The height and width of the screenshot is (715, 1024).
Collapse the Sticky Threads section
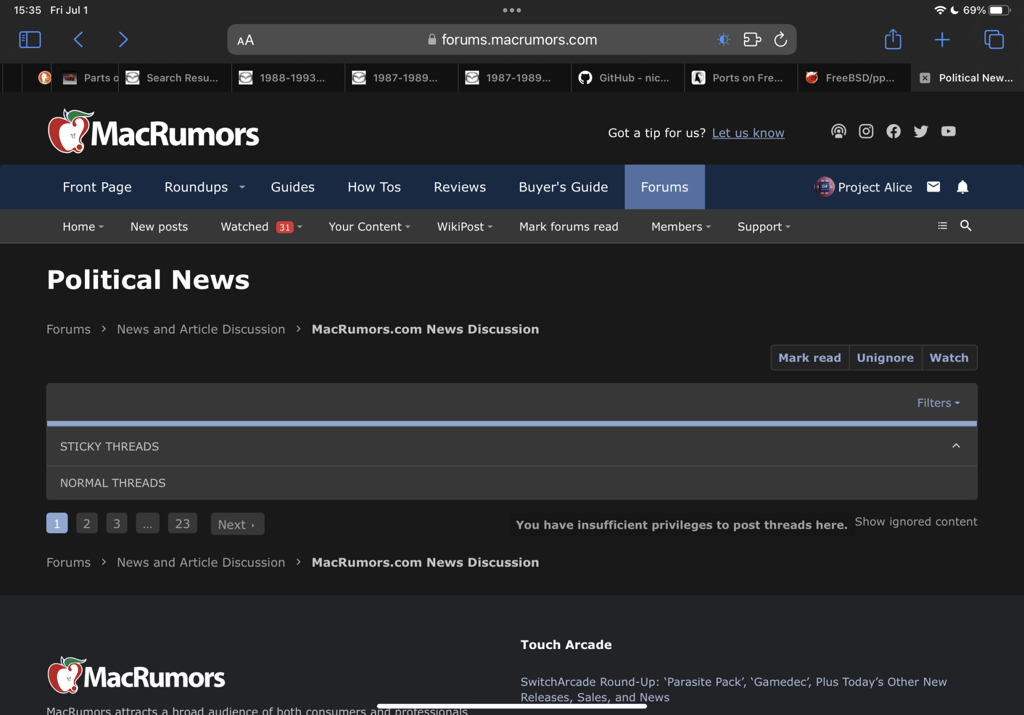click(x=956, y=446)
